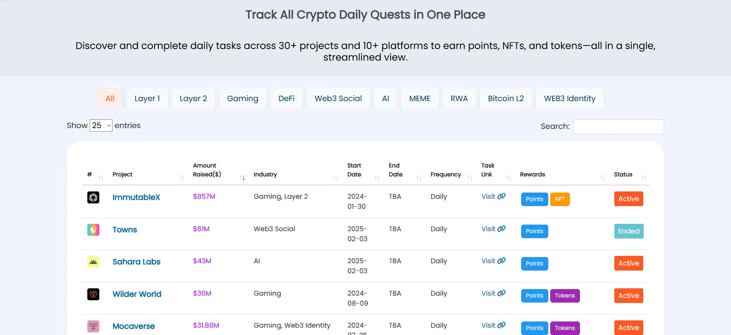Screen dimensions: 731x335
Task: Sort table by Status column arrows
Action: pos(643,178)
